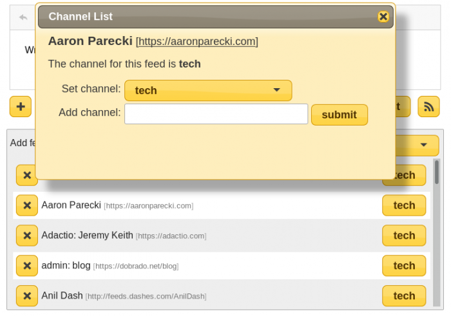The height and width of the screenshot is (316, 451).
Task: Click the reply arrow icon
Action: pyautogui.click(x=23, y=17)
